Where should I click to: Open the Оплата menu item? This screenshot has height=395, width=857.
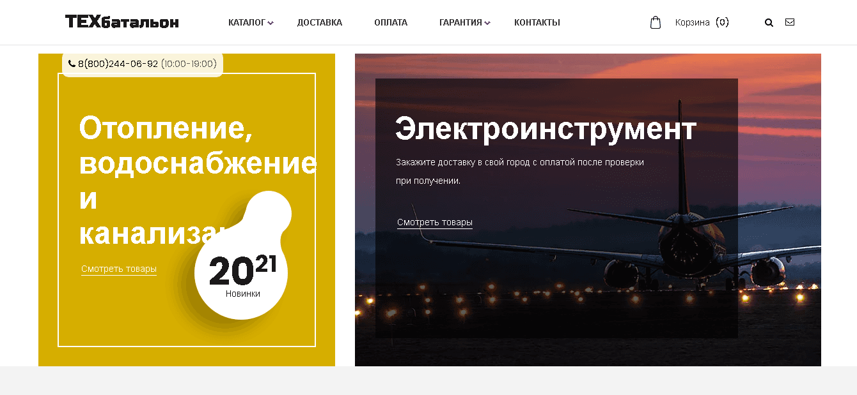click(391, 22)
